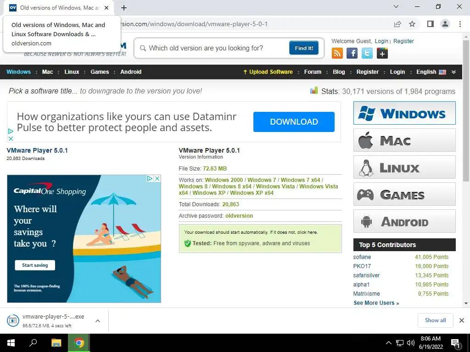
Task: Click the Register link beside Welcome Guest
Action: [x=403, y=41]
